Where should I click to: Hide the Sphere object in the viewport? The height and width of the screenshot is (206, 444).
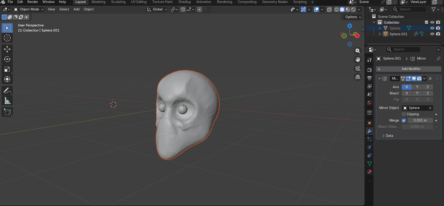432,28
